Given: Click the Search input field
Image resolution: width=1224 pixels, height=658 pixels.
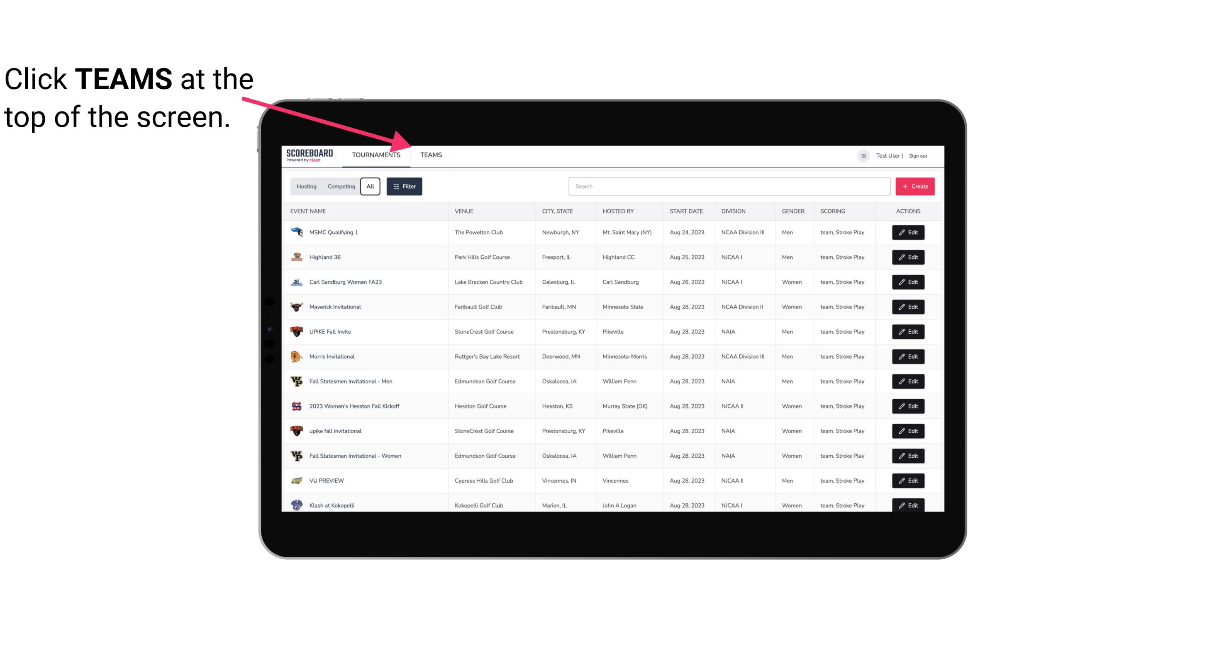Looking at the screenshot, I should (728, 187).
